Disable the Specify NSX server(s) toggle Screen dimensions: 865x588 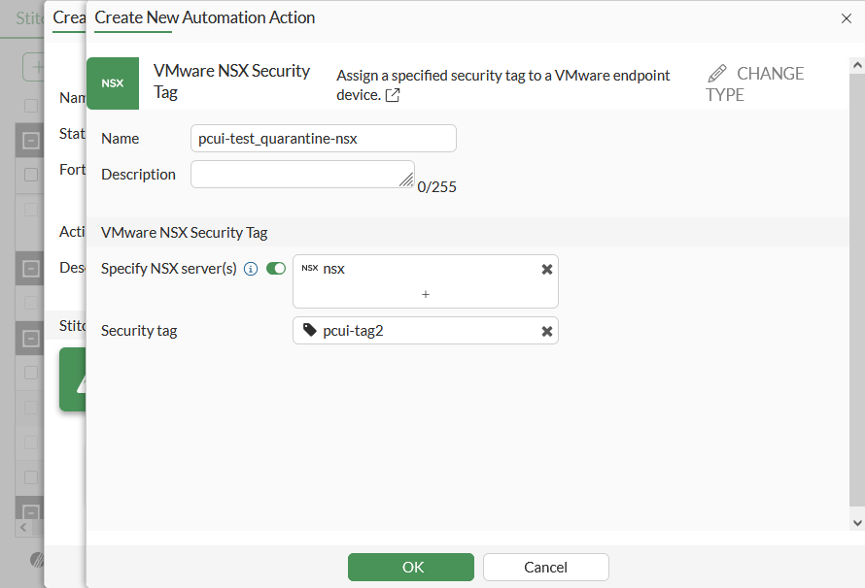pos(276,269)
